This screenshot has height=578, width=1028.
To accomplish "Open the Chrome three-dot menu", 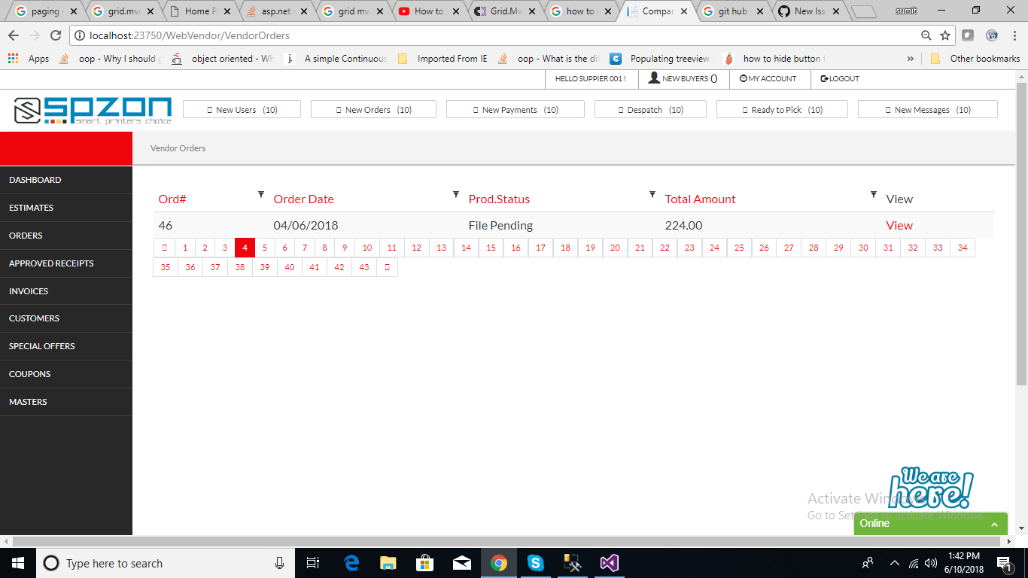I will point(1014,35).
